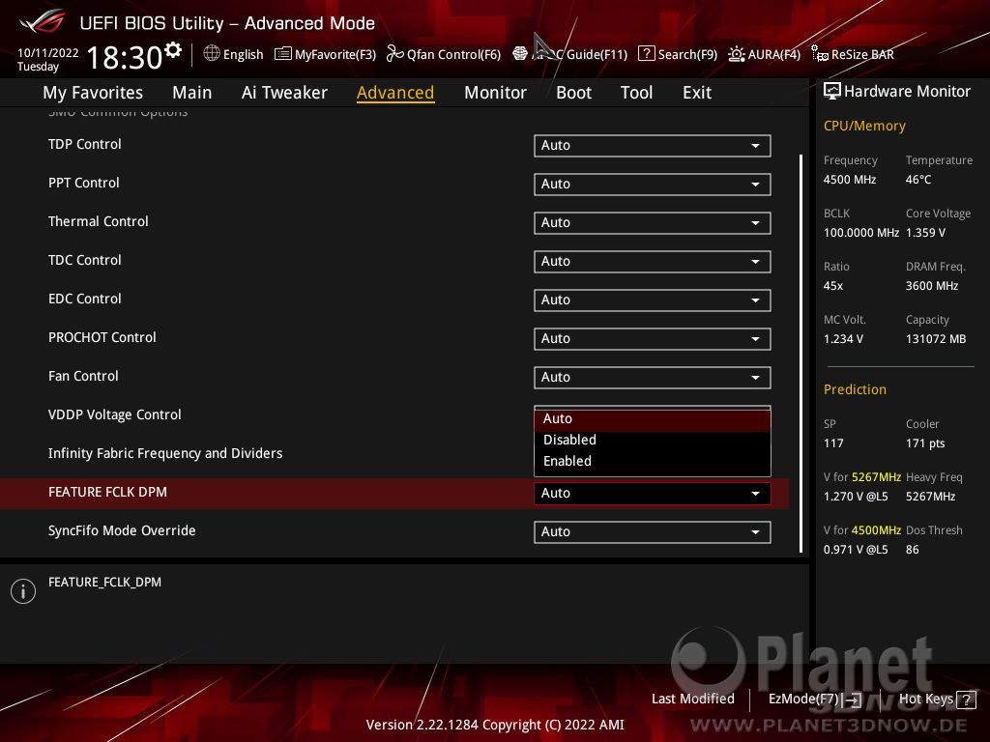Open the TDP Control dropdown
Screen dimensions: 990x742
(653, 145)
